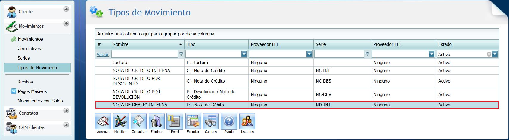This screenshot has height=140, width=509.
Task: Open Correlativos menu item
Action: (x=29, y=49)
